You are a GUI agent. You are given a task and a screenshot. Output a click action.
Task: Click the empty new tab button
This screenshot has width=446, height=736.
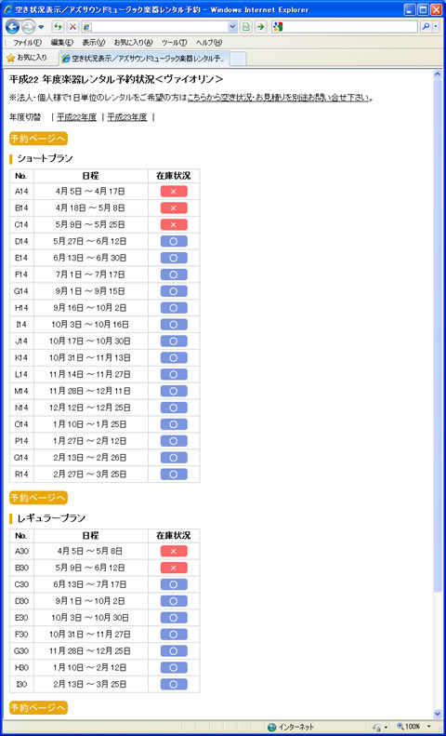coord(238,59)
